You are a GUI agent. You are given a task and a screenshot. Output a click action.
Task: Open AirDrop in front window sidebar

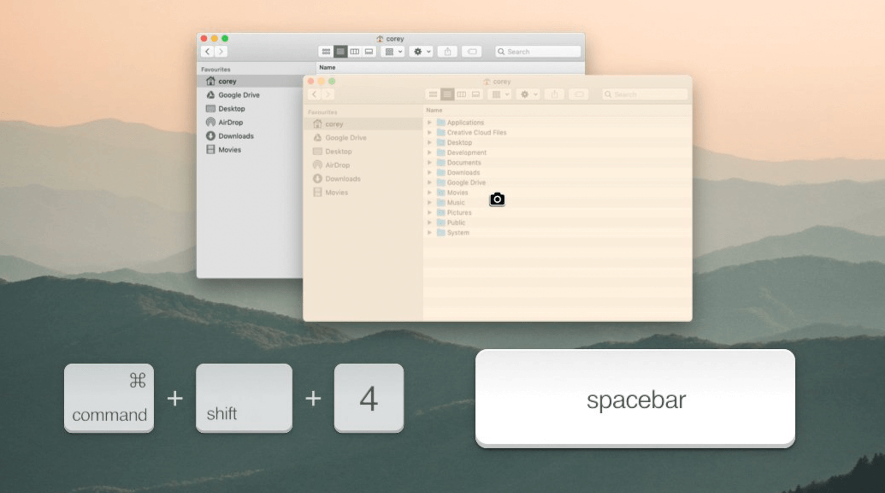363,165
